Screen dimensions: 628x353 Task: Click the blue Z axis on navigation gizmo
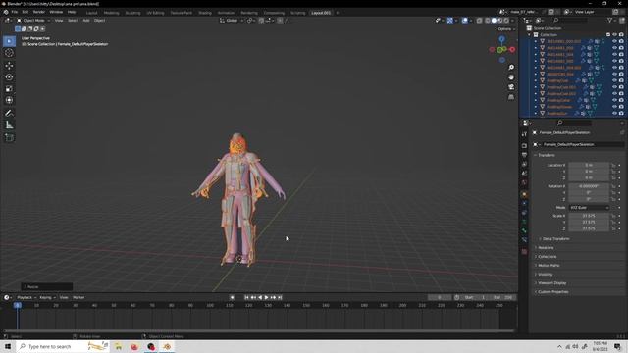[501, 39]
